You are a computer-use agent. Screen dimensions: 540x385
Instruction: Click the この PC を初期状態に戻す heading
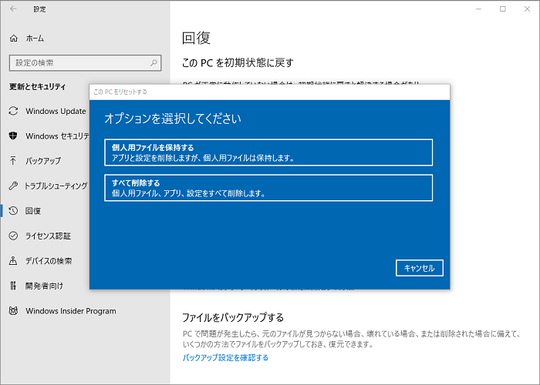pyautogui.click(x=238, y=62)
